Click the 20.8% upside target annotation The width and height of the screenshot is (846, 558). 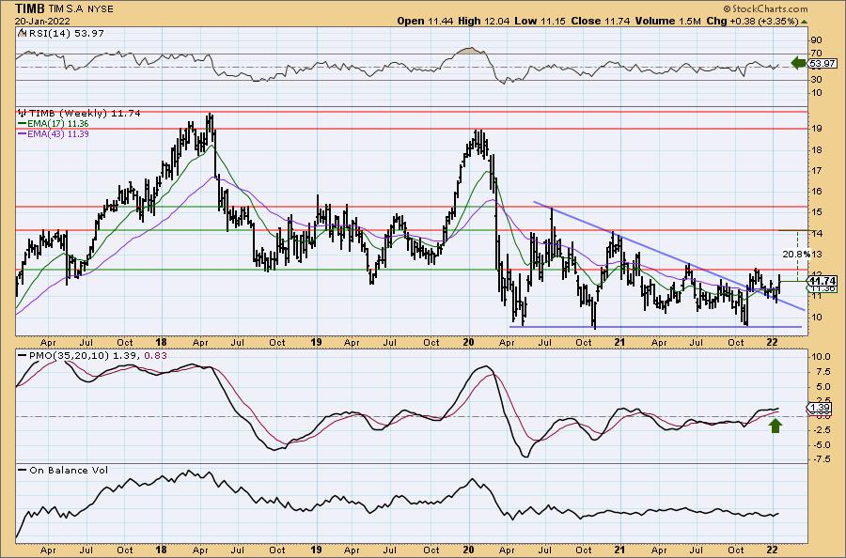tap(796, 254)
